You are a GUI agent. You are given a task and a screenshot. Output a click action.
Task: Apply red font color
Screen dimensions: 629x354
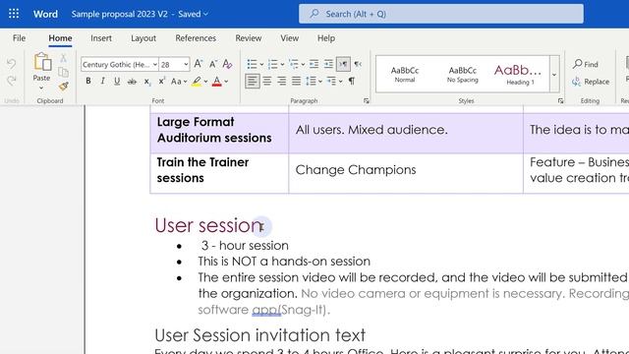click(216, 82)
